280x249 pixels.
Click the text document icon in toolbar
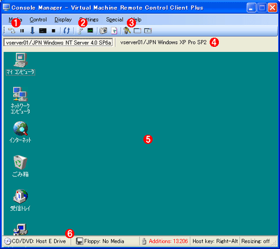(x=114, y=31)
